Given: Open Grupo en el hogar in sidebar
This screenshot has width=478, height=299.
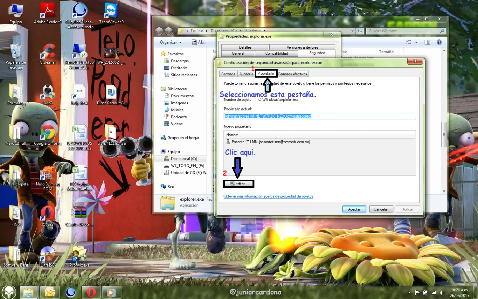Looking at the screenshot, I should tap(180, 138).
